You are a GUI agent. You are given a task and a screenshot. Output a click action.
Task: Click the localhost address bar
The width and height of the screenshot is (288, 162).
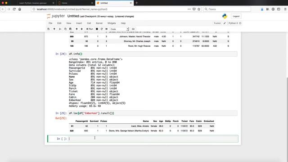click(110, 9)
